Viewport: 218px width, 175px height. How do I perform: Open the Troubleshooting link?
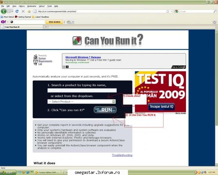pyautogui.click(x=122, y=155)
